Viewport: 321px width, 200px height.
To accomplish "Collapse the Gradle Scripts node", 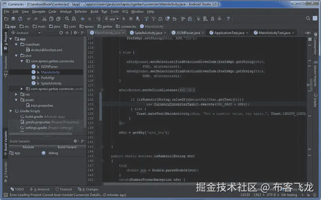I will click(11, 111).
